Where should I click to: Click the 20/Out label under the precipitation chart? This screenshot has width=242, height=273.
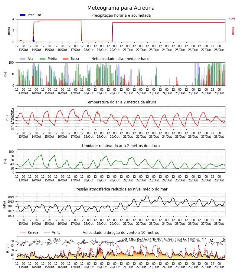[x=115, y=50]
